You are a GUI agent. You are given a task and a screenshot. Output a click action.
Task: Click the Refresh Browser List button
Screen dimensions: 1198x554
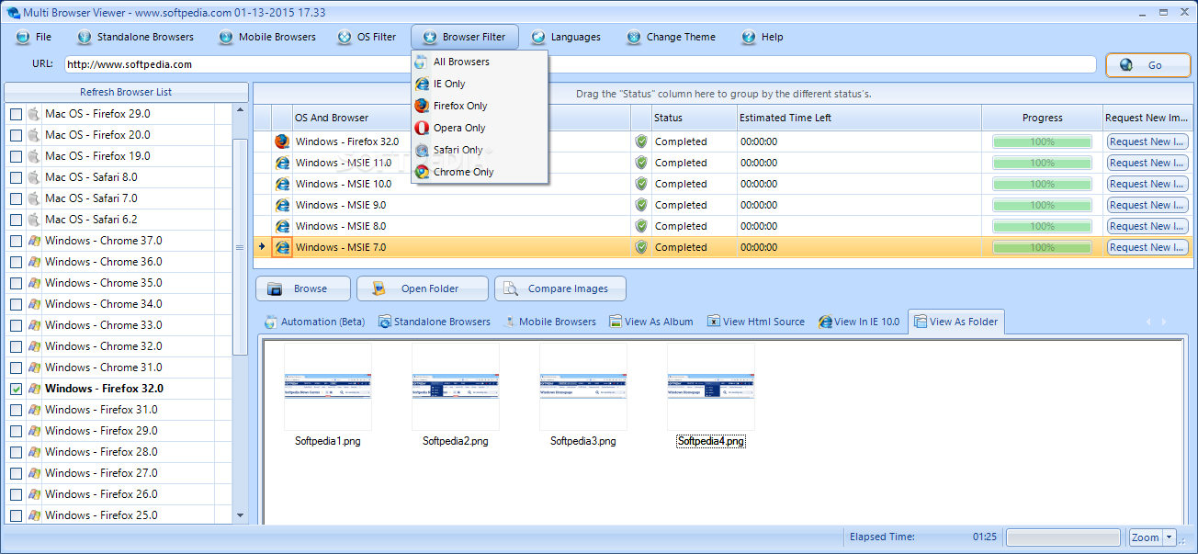point(126,92)
